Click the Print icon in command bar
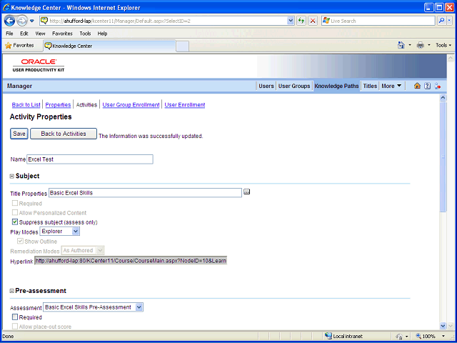 click(421, 45)
